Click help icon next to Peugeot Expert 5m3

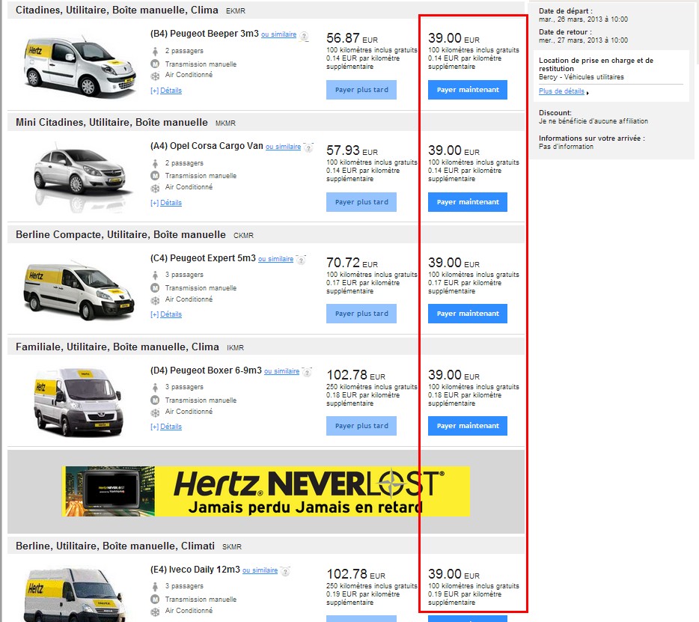(x=302, y=260)
